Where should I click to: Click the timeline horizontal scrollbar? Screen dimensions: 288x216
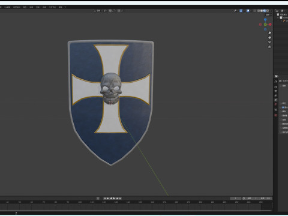136,211
